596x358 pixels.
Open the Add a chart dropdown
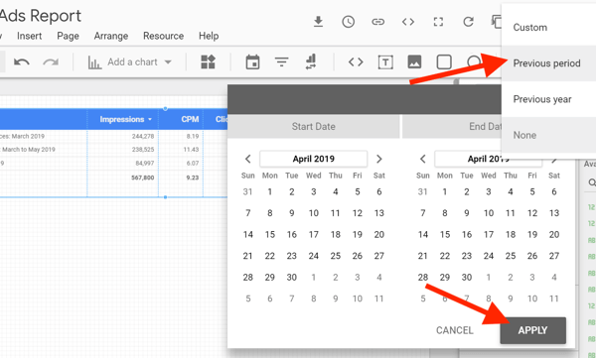coord(129,61)
